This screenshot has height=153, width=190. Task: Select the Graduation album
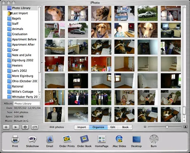(x=20, y=34)
